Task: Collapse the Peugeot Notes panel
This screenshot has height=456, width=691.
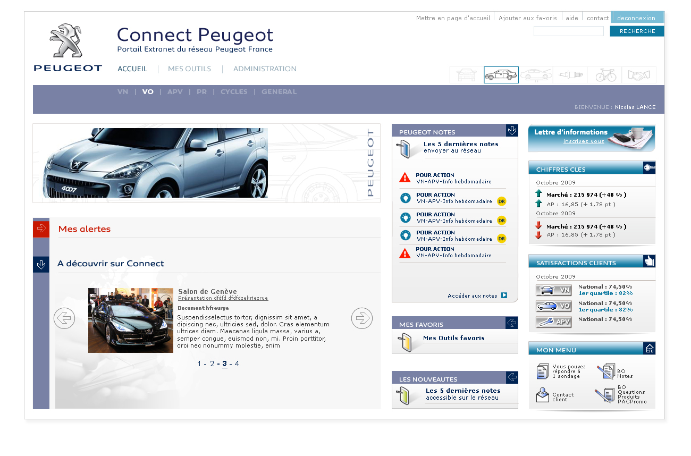Action: 512,130
